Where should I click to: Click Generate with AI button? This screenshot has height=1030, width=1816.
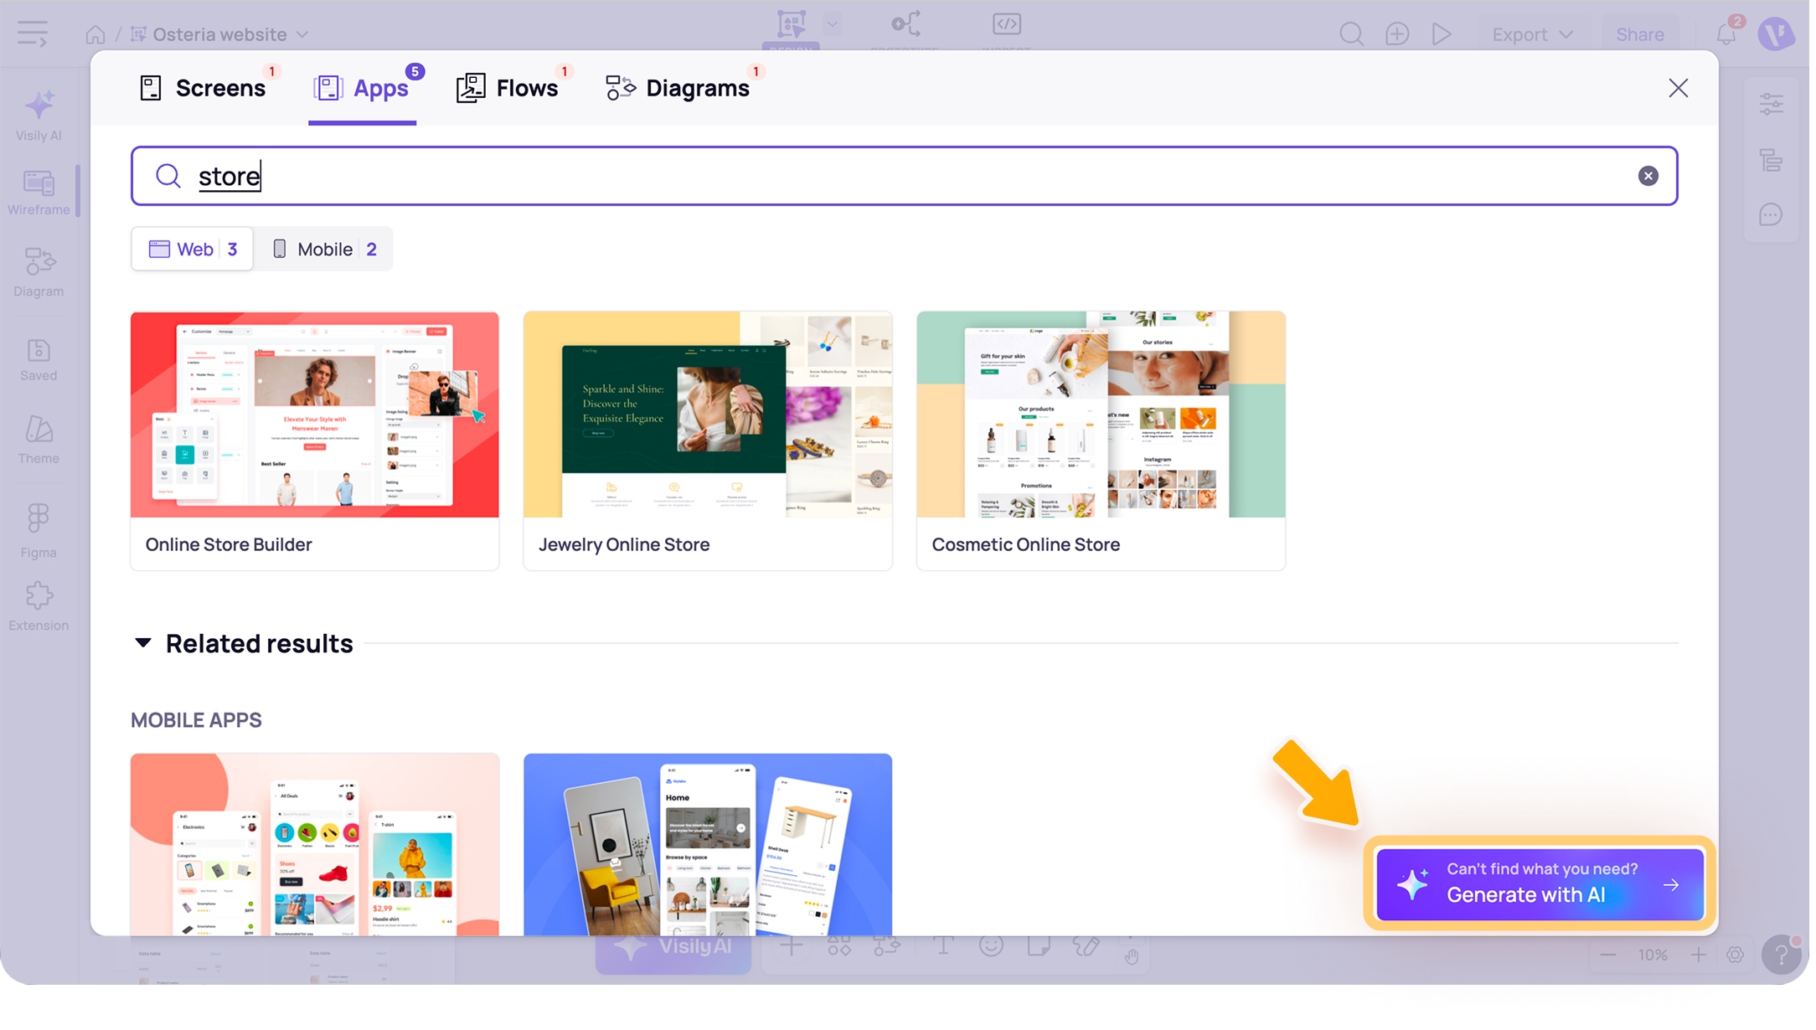click(1540, 884)
